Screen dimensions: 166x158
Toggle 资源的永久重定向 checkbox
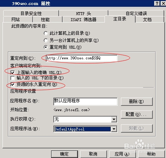[x=13, y=84]
